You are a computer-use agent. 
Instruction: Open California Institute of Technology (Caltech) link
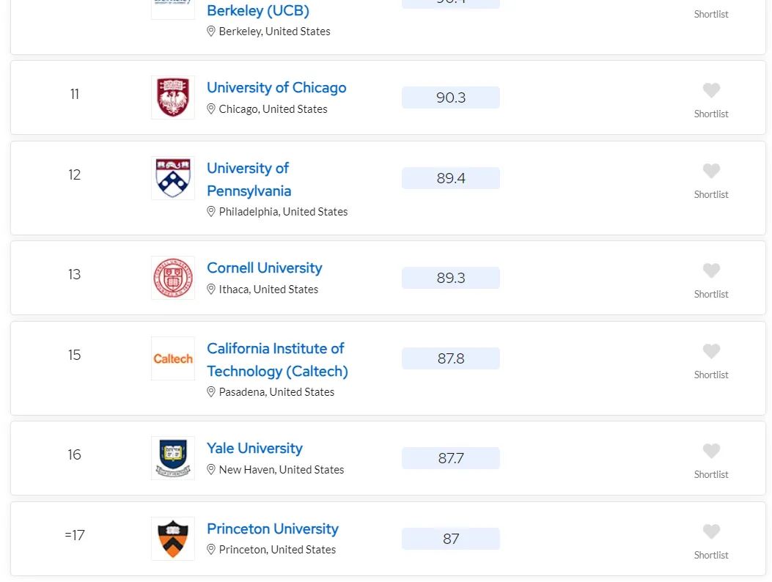[x=277, y=359]
